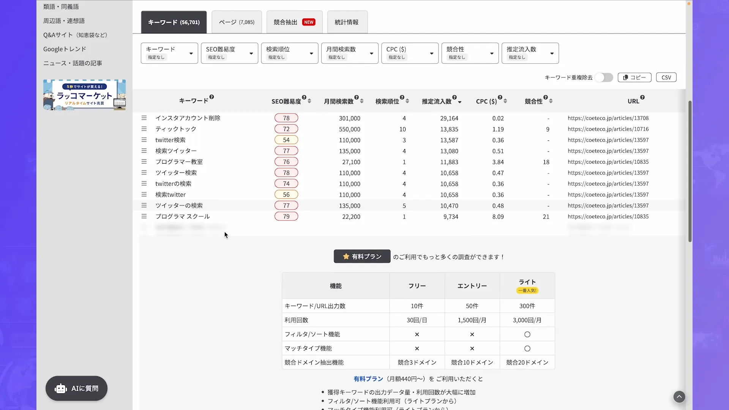Screen dimensions: 729x410
Task: Open the AIに質問 chat assistant
Action: click(76, 388)
